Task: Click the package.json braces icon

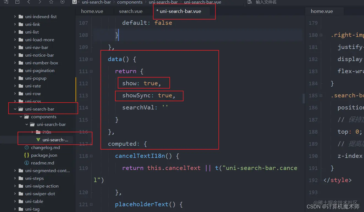Action: [27, 155]
